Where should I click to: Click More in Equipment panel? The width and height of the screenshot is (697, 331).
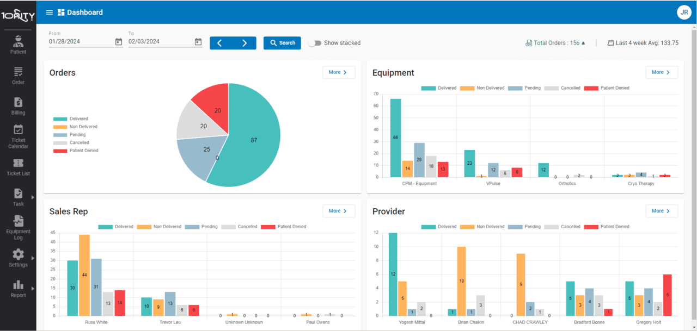[662, 72]
